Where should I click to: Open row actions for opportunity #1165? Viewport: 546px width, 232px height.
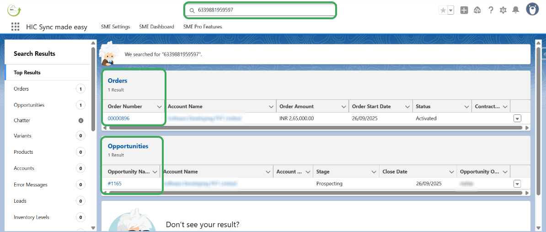pyautogui.click(x=517, y=183)
